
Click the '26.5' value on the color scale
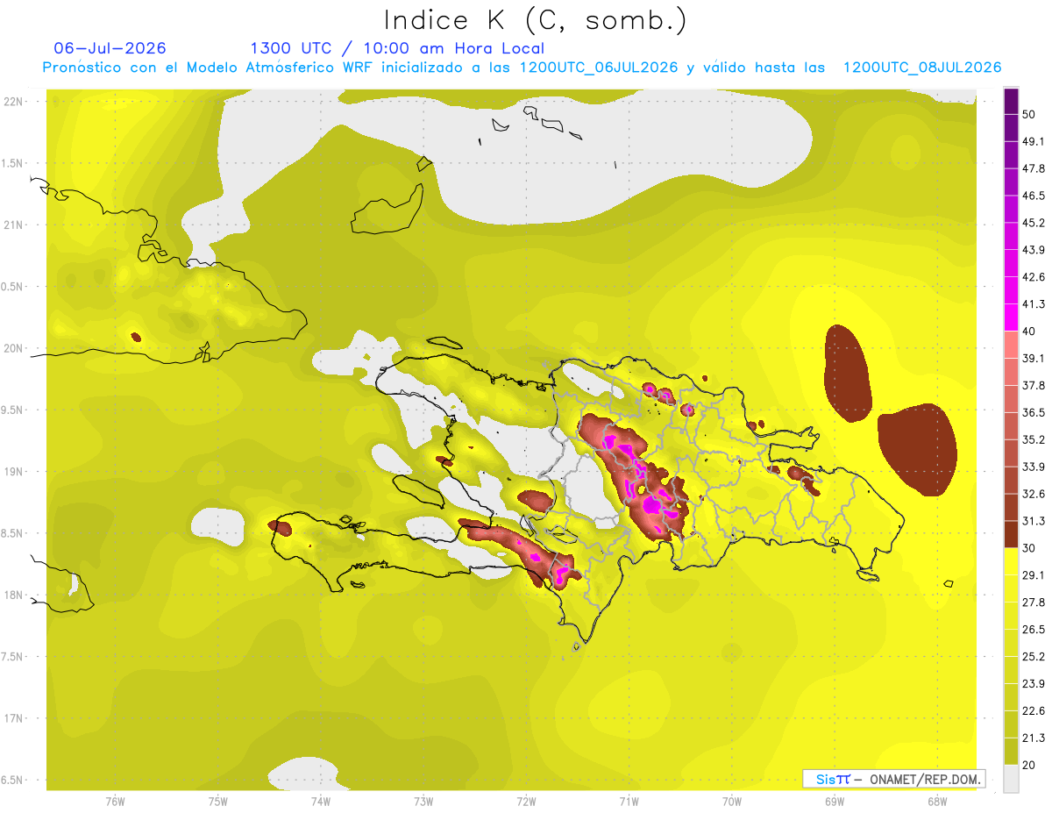click(x=1034, y=629)
